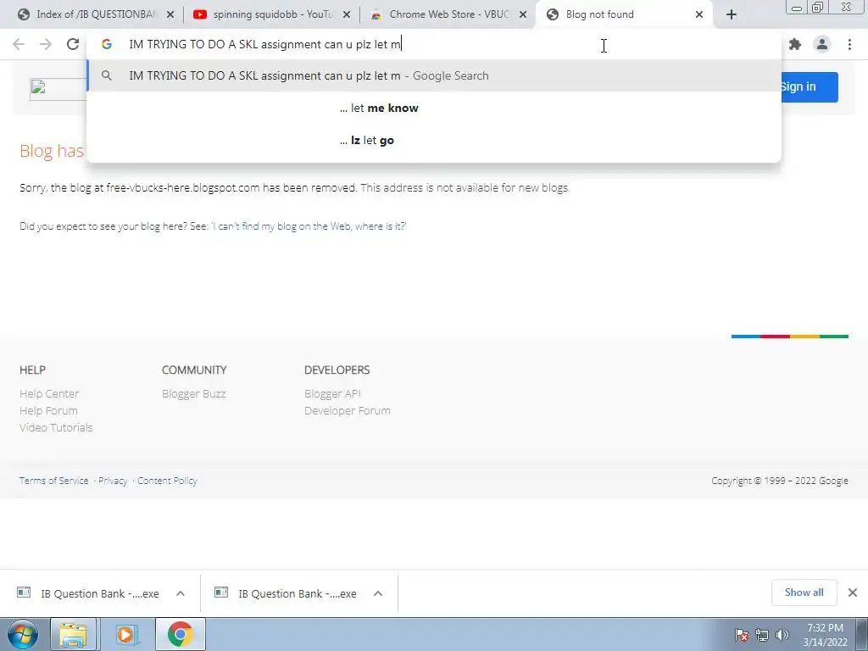868x651 pixels.
Task: Open the Developer Forum link
Action: 347,411
